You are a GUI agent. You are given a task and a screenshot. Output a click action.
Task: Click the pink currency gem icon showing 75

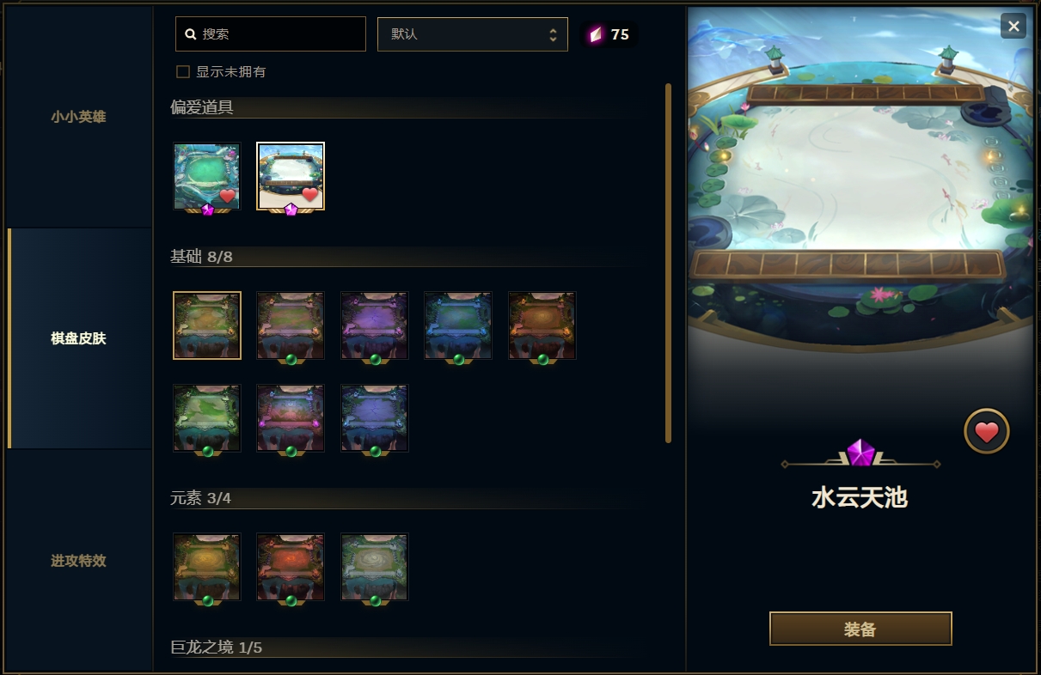click(x=596, y=34)
